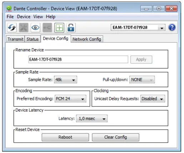Select the Device Config tab

pos(56,39)
